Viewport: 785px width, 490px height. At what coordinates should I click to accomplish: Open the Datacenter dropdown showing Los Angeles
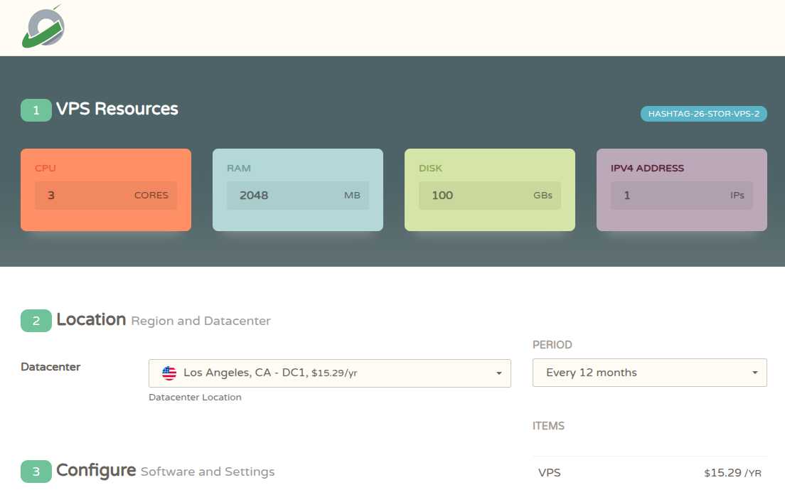[x=329, y=373]
